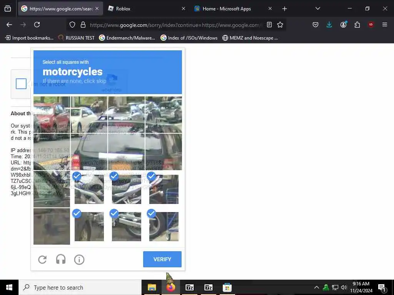
Task: Reload the page with the refresh icon
Action: pyautogui.click(x=37, y=25)
